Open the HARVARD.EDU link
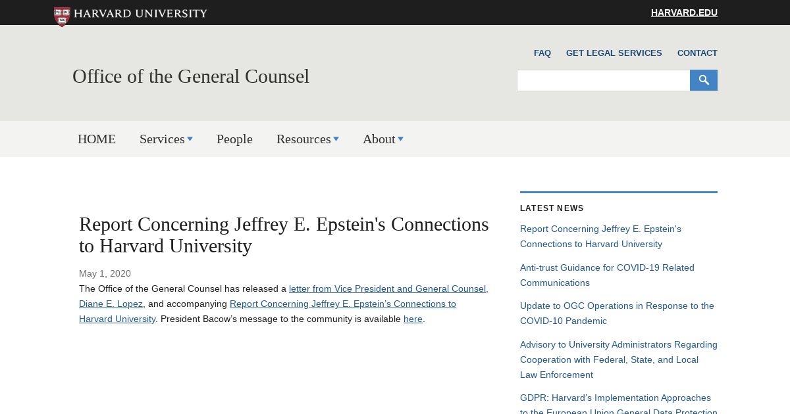The height and width of the screenshot is (414, 790). coord(684,12)
